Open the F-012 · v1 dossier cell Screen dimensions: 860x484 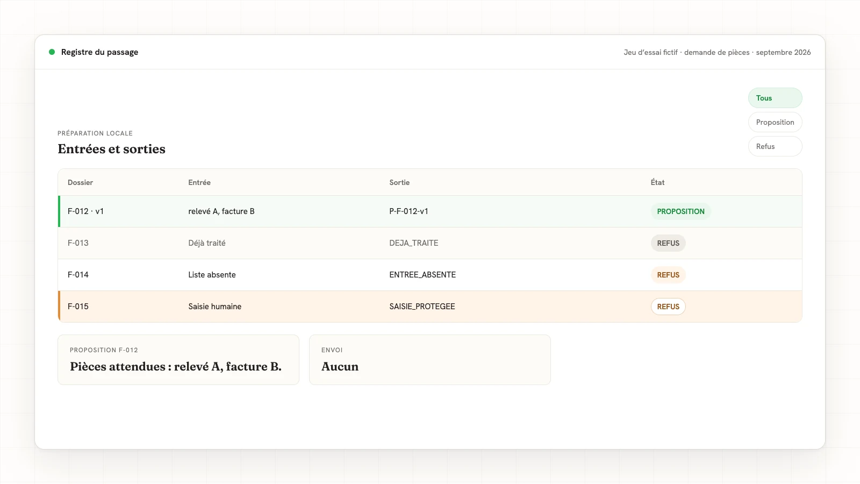tap(85, 211)
